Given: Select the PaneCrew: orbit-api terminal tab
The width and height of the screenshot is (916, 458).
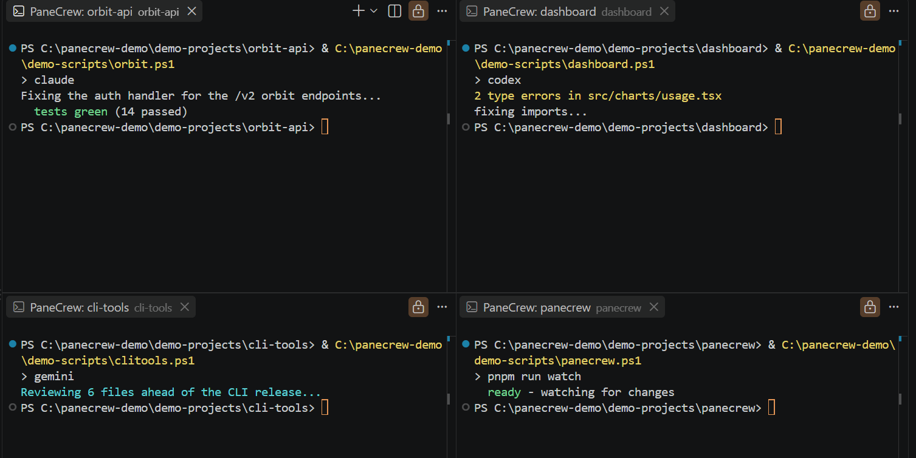Looking at the screenshot, I should pyautogui.click(x=104, y=11).
